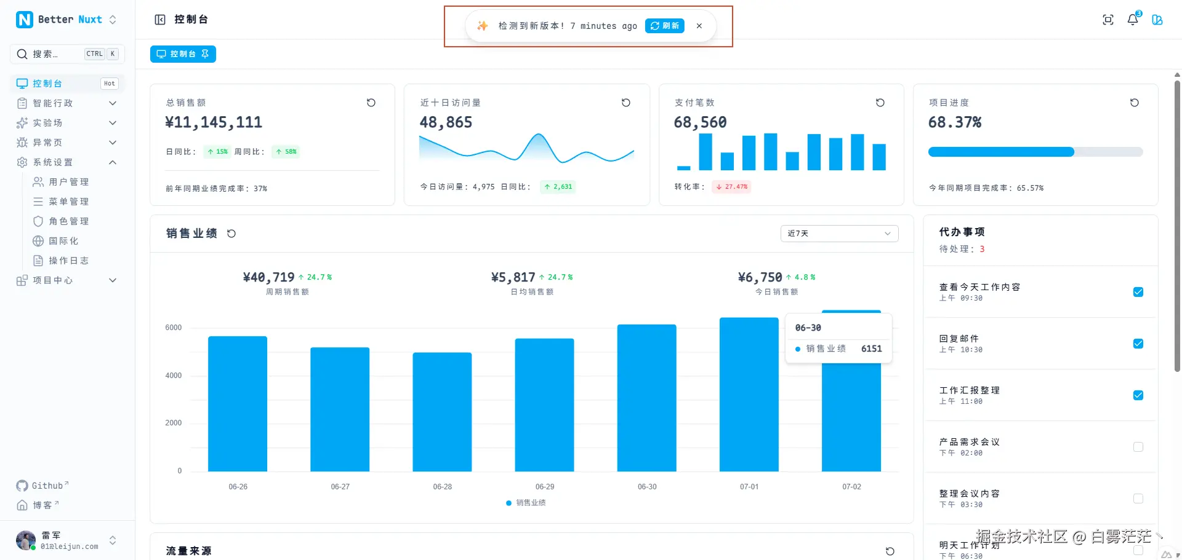The image size is (1182, 560).
Task: Click the Github octocat icon
Action: point(22,486)
